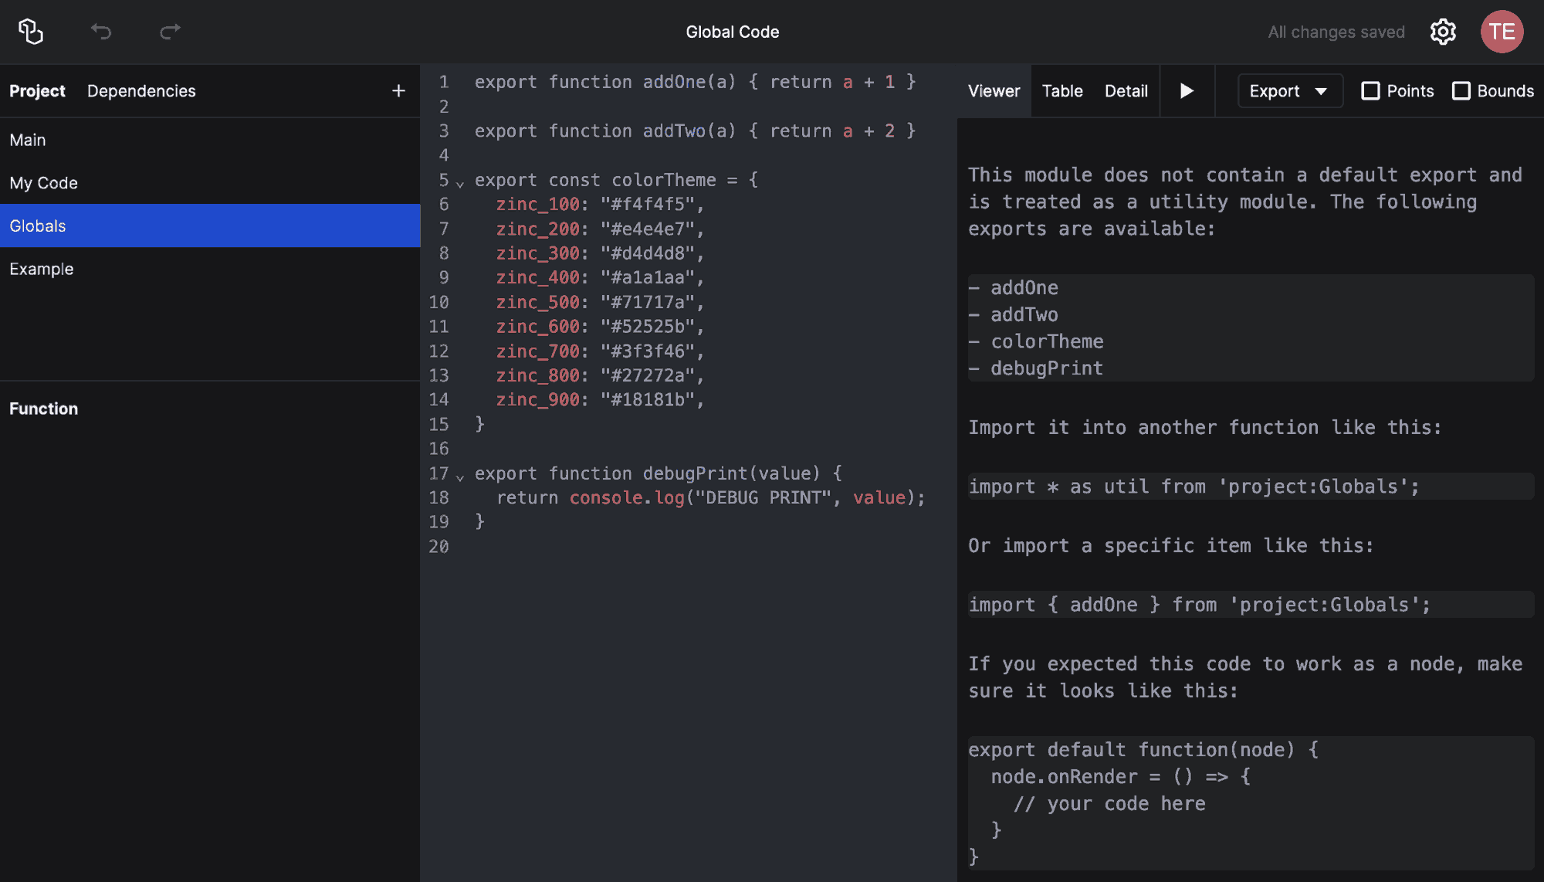Click the addTwo function name in editor
The width and height of the screenshot is (1544, 882).
tap(674, 131)
